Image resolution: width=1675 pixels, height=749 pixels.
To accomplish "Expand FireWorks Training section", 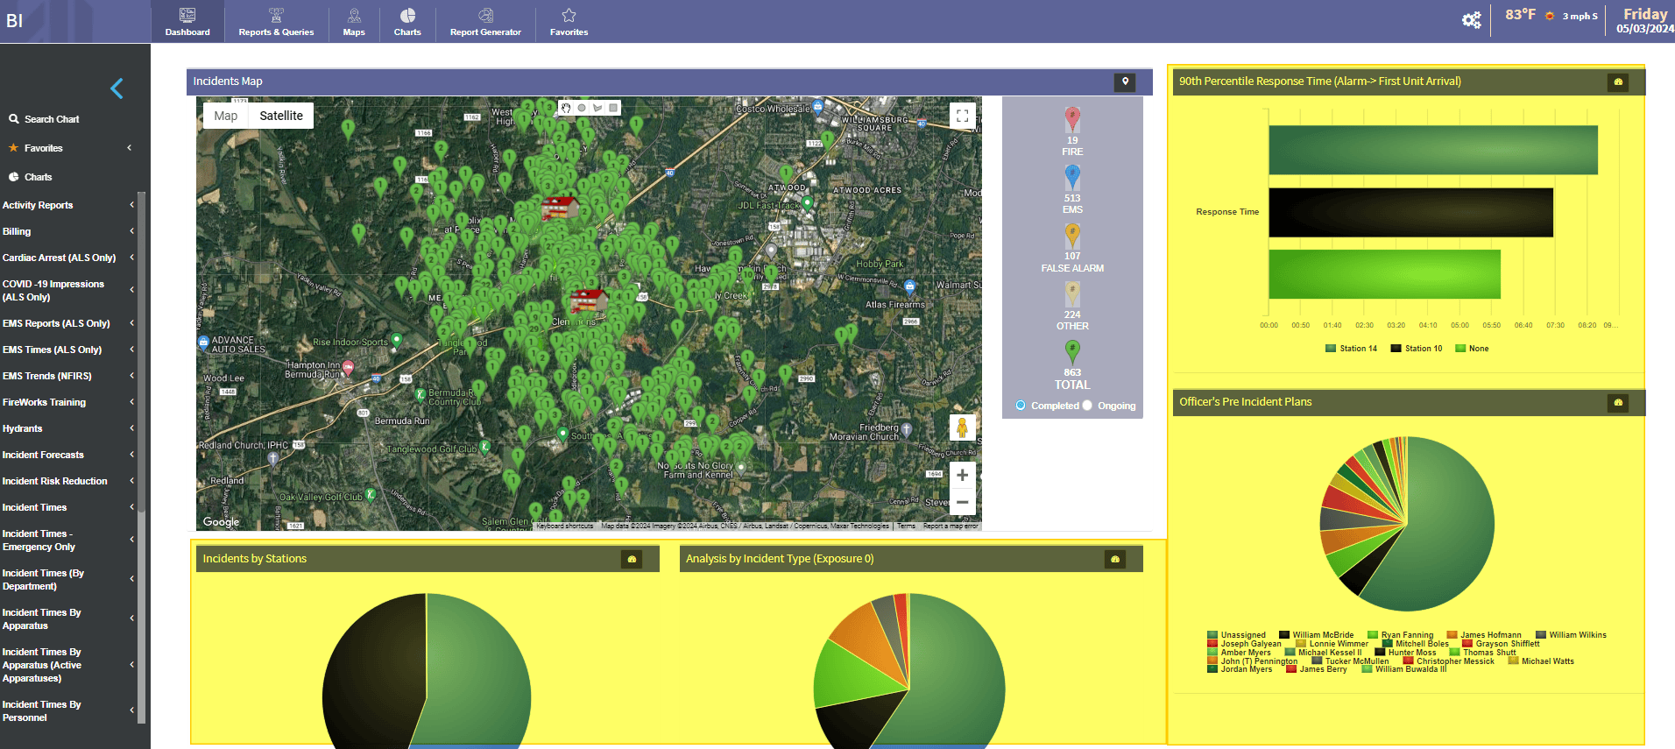I will tap(68, 402).
